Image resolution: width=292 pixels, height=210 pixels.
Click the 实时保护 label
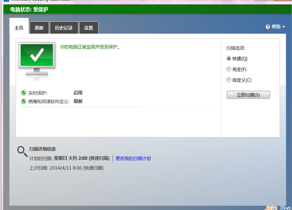pyautogui.click(x=38, y=93)
